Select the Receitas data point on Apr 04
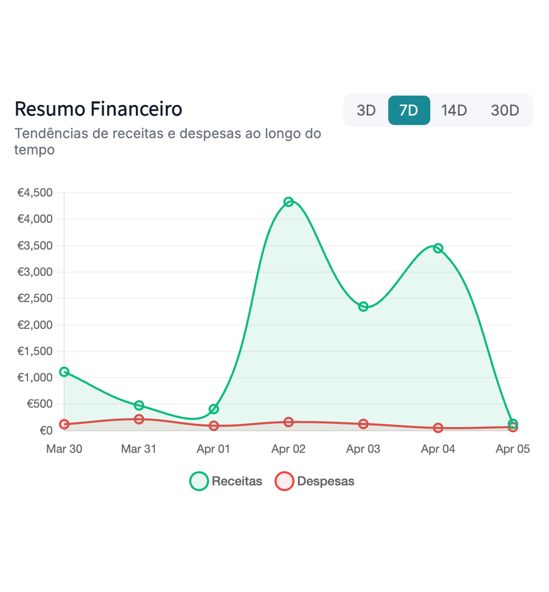The width and height of the screenshot is (549, 592). pos(438,248)
